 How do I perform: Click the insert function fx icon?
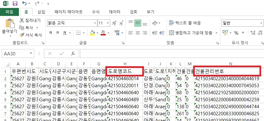point(73,53)
